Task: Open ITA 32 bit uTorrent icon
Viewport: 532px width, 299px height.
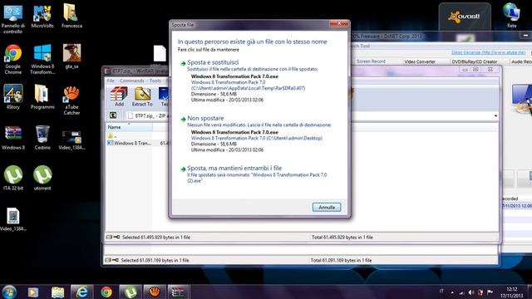Action: coord(13,179)
